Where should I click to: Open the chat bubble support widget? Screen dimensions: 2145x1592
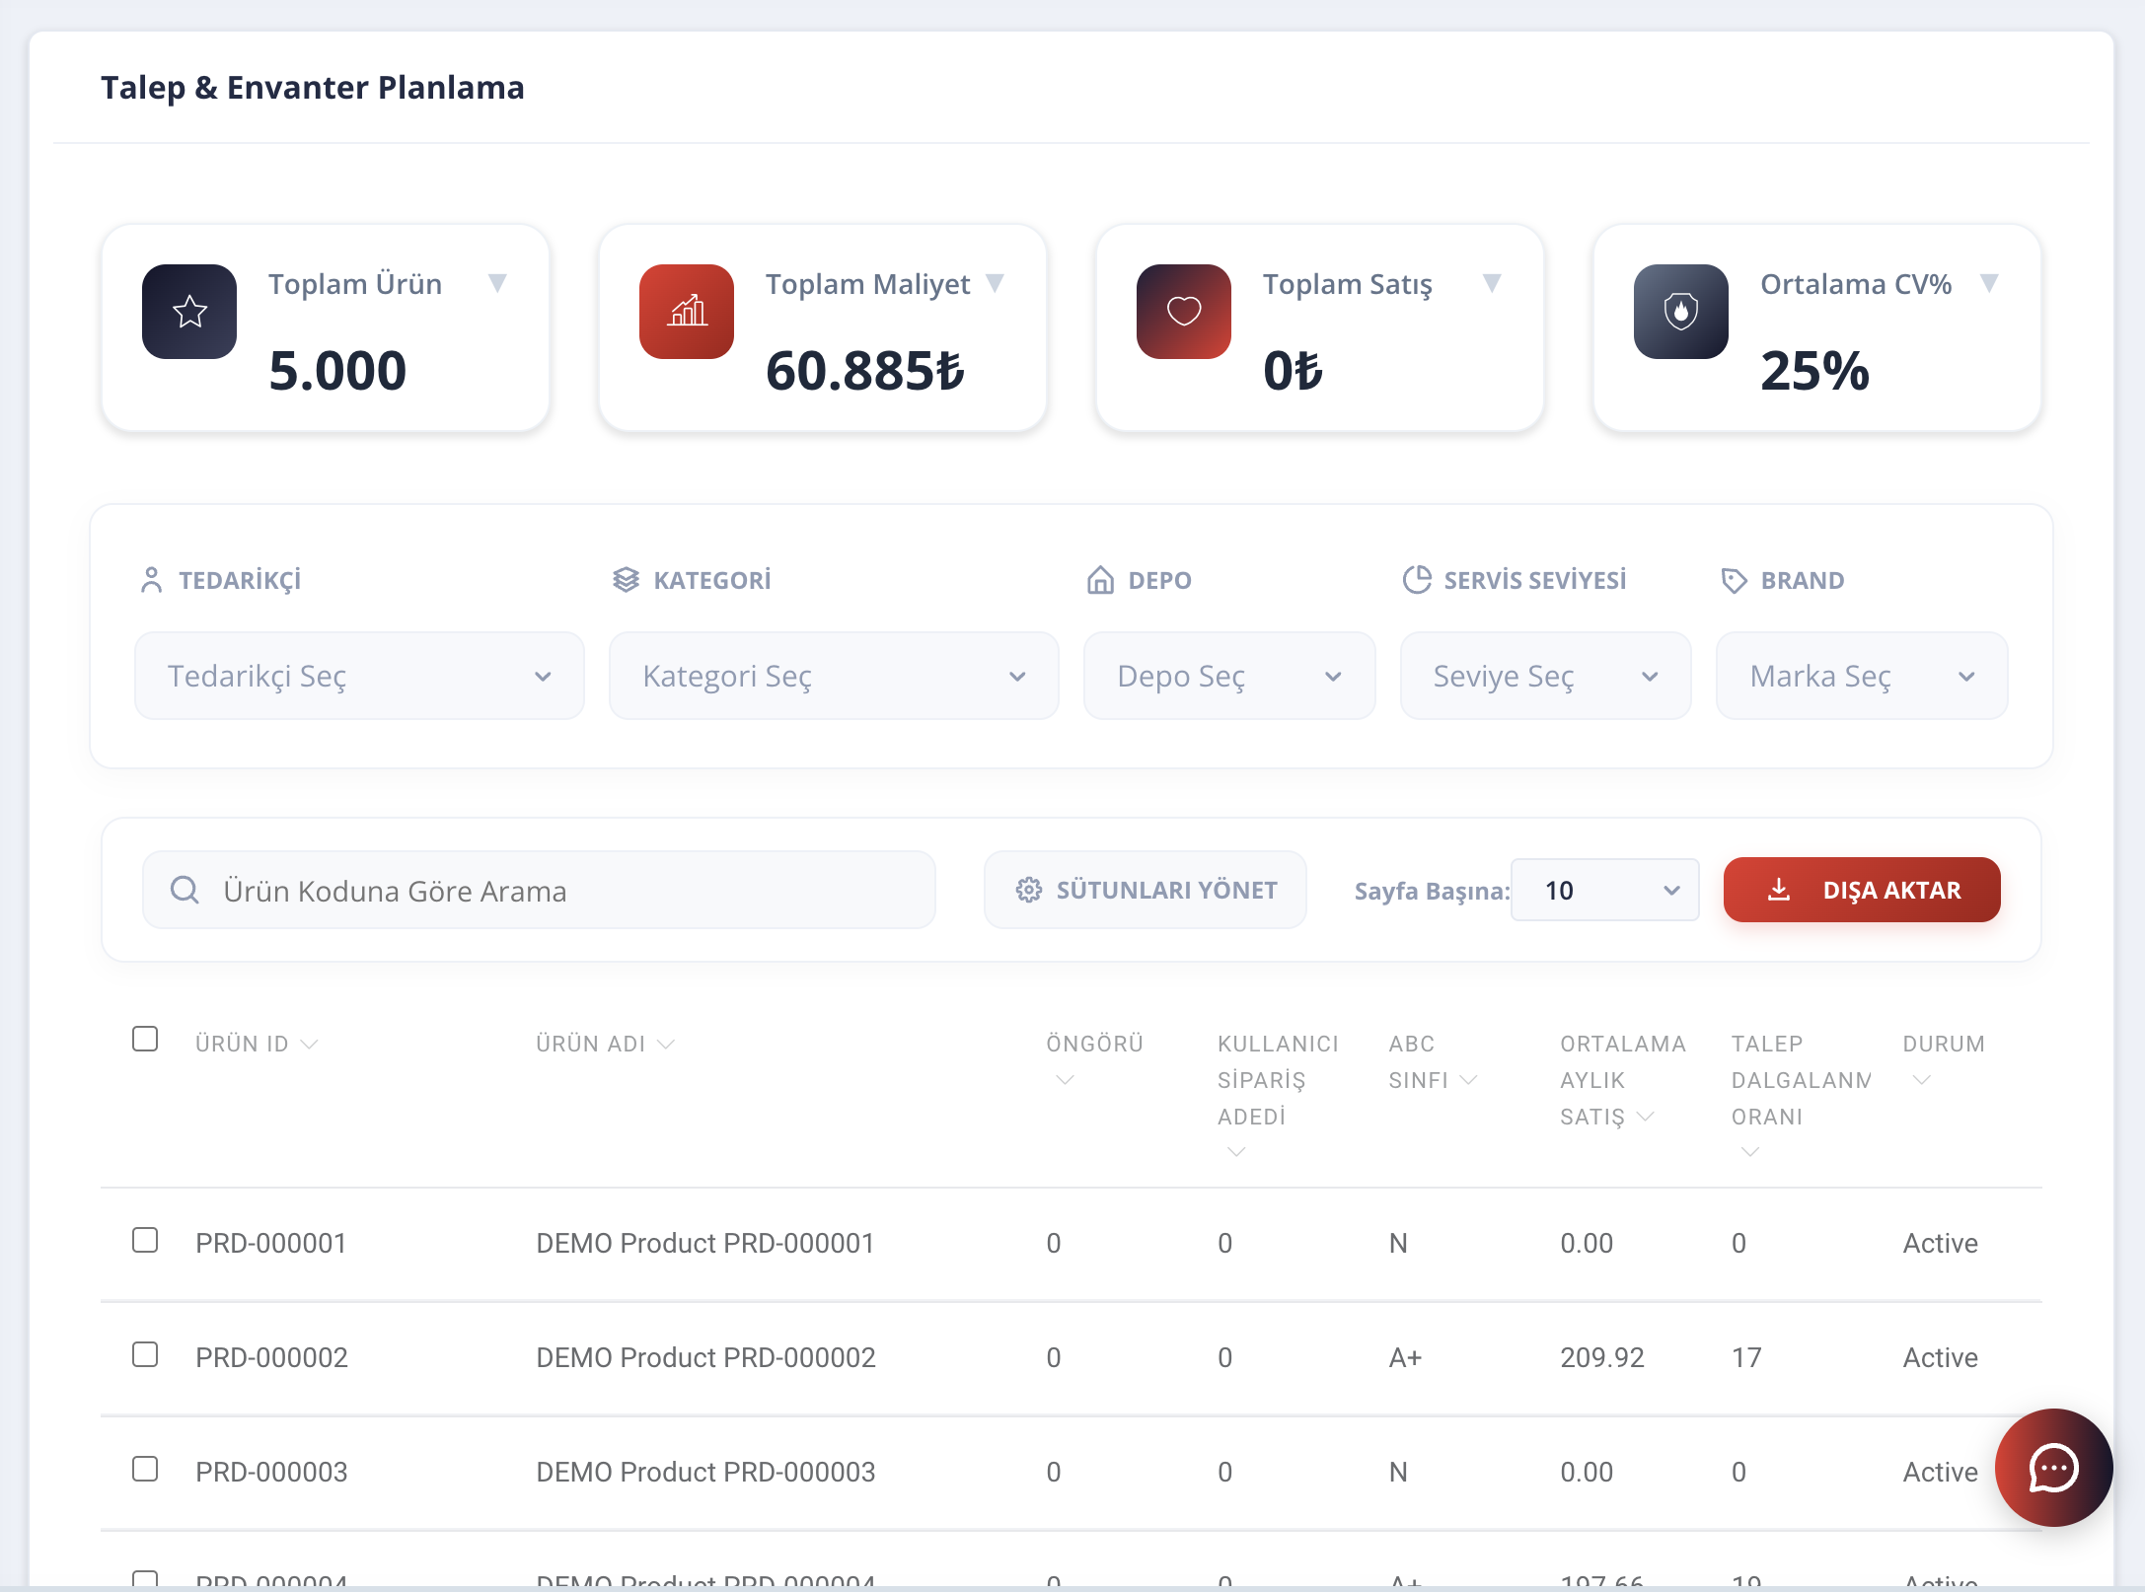pos(2053,1468)
